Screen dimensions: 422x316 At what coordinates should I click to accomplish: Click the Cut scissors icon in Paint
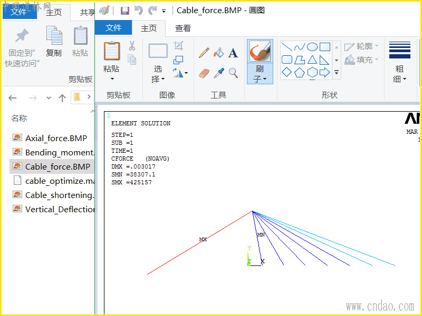pos(132,46)
